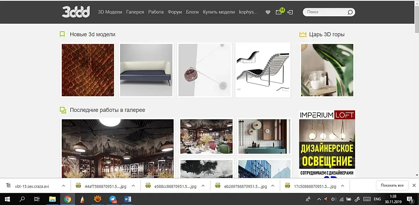419x205 pixels.
Task: Open File Explorer from taskbar
Action: click(x=53, y=199)
